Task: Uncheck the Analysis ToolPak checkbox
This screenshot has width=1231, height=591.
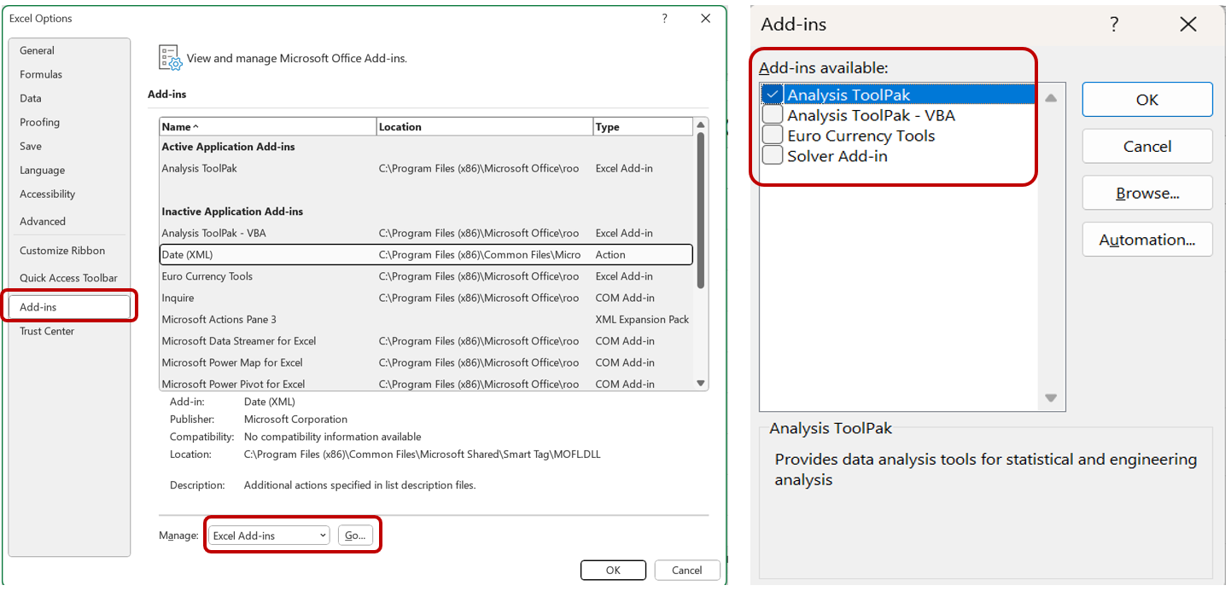Action: point(773,94)
